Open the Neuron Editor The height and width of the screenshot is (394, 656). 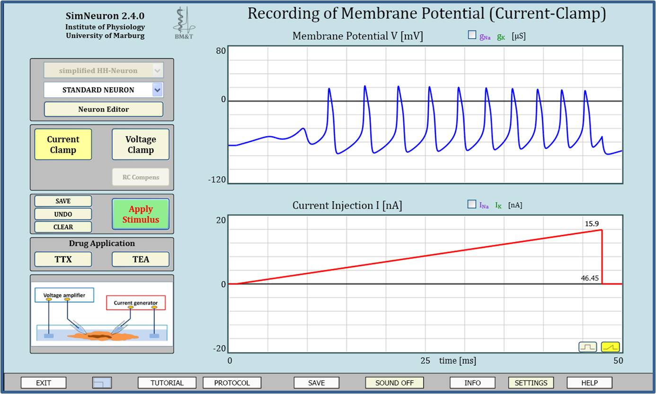tap(104, 109)
